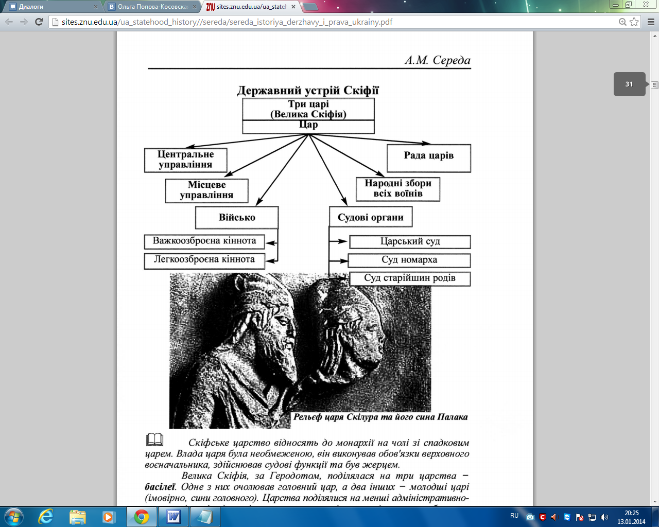Click the red speaker tray icon

554,517
